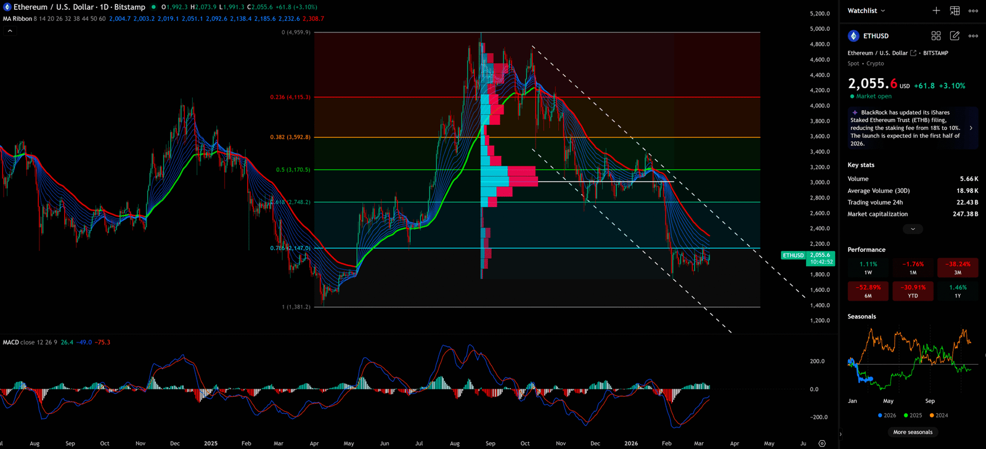Image resolution: width=986 pixels, height=449 pixels.
Task: Open watchlist advanced view table icon
Action: coord(955,10)
